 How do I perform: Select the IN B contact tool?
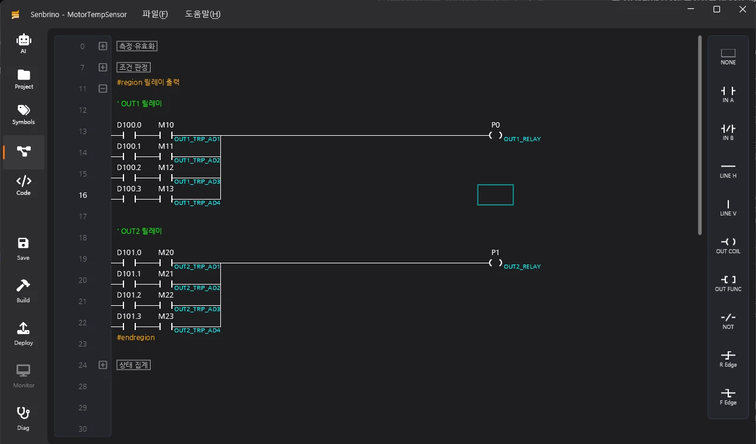pyautogui.click(x=728, y=132)
